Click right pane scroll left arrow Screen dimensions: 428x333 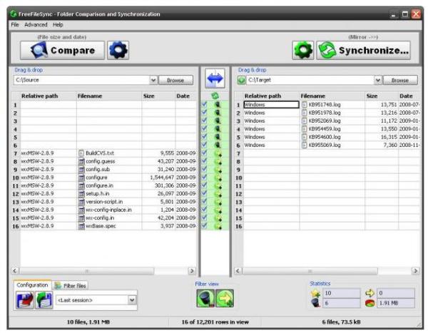(238, 271)
